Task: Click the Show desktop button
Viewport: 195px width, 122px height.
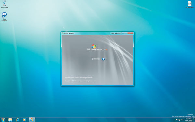Action: 194,120
